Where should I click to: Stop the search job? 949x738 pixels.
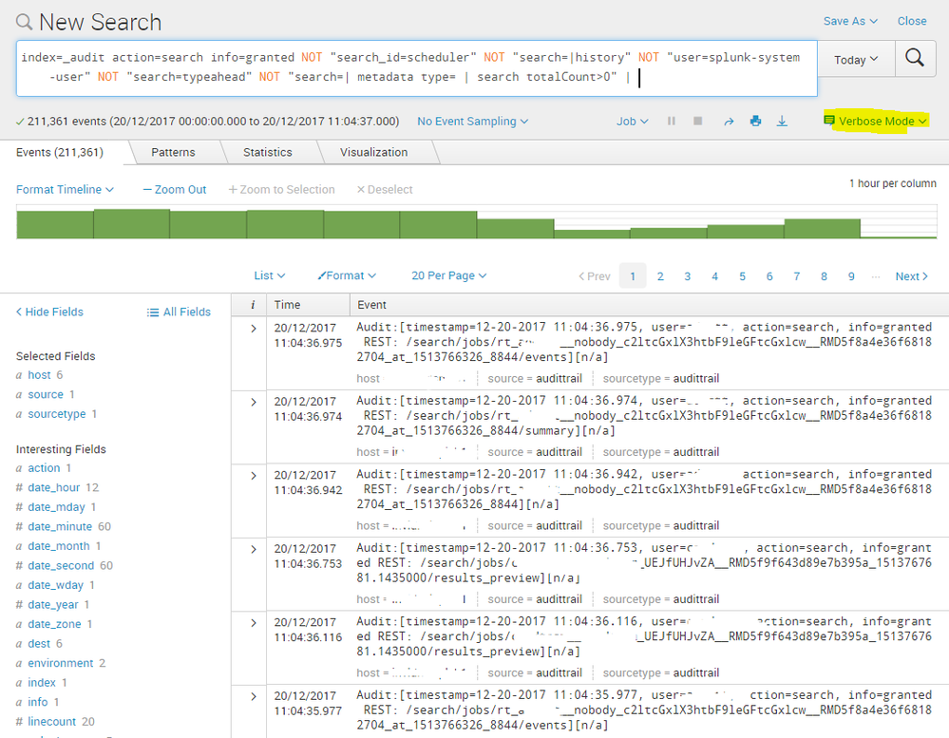[698, 121]
